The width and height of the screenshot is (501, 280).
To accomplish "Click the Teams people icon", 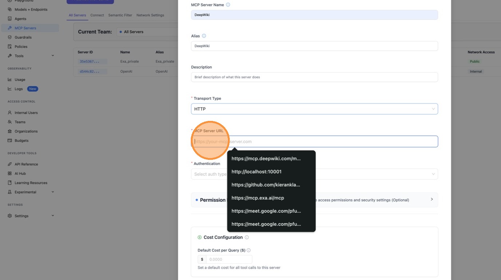I will click(x=10, y=122).
